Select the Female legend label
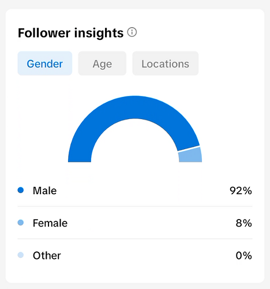 point(50,223)
